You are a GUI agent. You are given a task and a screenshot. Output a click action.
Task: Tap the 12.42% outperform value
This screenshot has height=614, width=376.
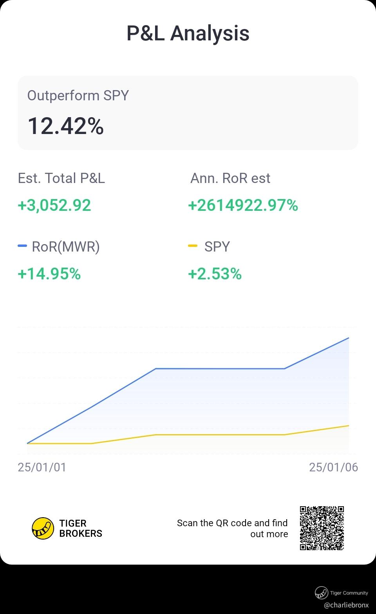(x=66, y=126)
